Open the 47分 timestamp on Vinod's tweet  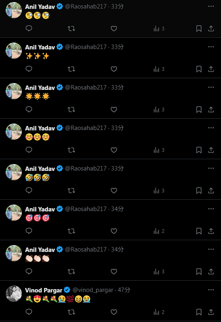tap(124, 290)
